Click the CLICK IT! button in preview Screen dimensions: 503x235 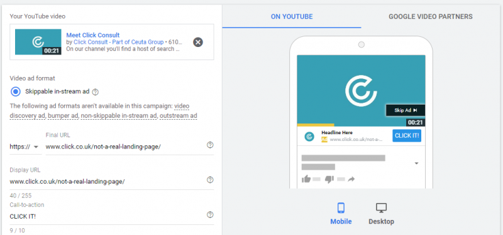coord(407,135)
